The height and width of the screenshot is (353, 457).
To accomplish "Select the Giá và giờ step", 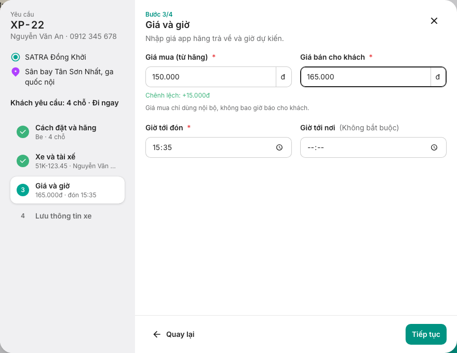I will click(x=68, y=190).
